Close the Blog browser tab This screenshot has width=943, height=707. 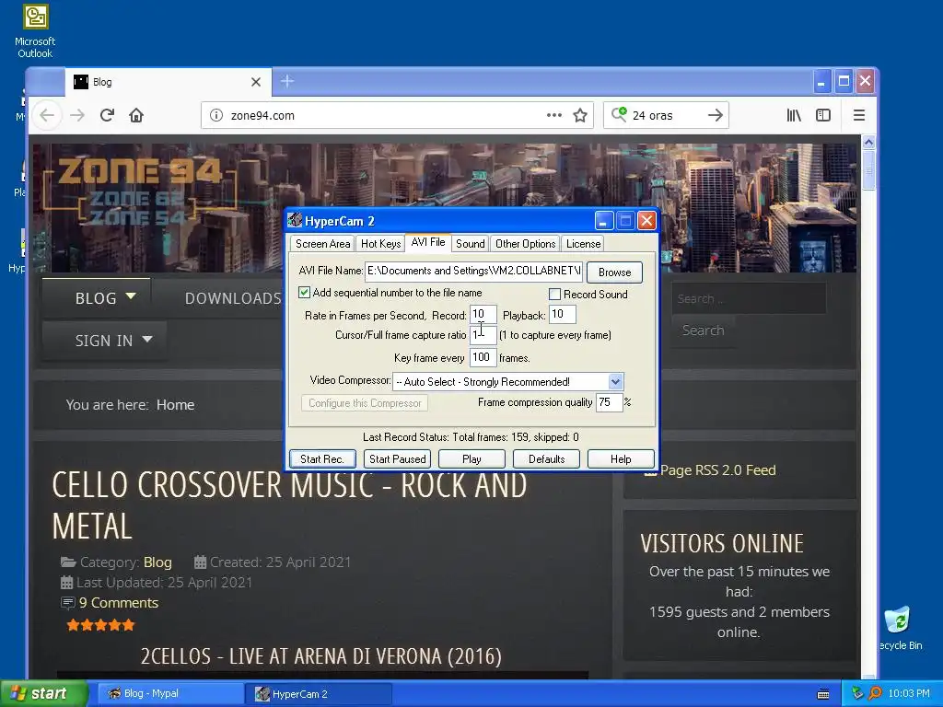click(256, 82)
